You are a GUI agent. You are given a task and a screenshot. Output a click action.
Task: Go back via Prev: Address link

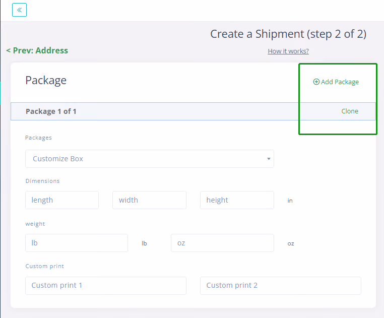click(37, 50)
